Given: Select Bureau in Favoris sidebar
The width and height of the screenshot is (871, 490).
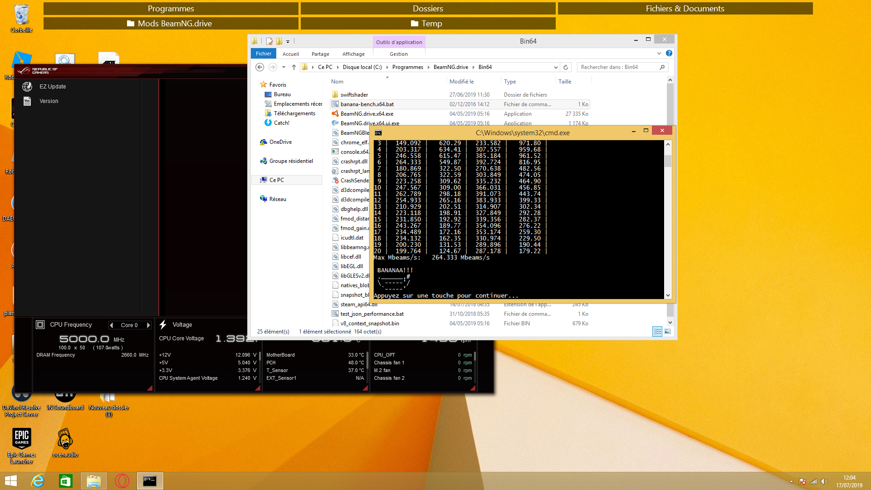Looking at the screenshot, I should point(282,94).
